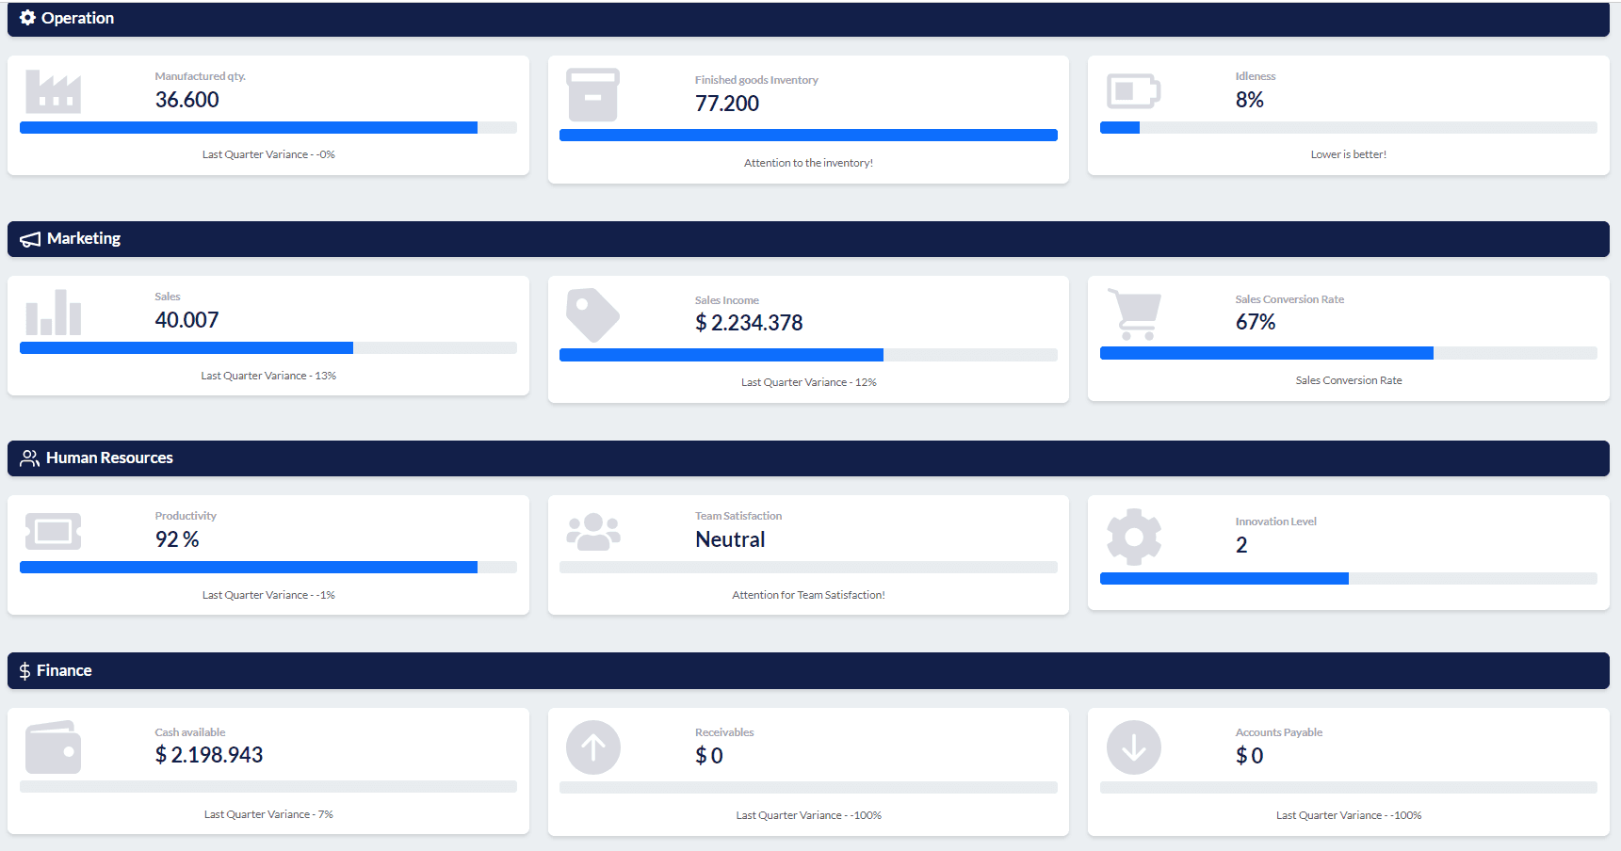Click the battery icon on the Idleness card

click(1133, 91)
